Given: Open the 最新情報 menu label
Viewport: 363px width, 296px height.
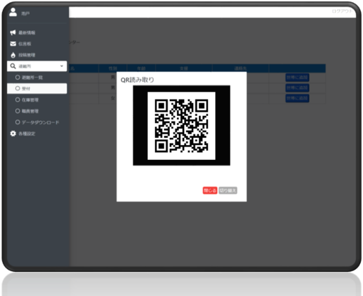Looking at the screenshot, I should pos(27,33).
